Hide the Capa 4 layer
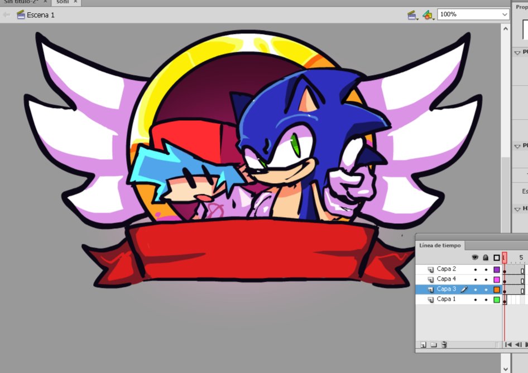Viewport: 528px width, 373px height. pyautogui.click(x=476, y=279)
